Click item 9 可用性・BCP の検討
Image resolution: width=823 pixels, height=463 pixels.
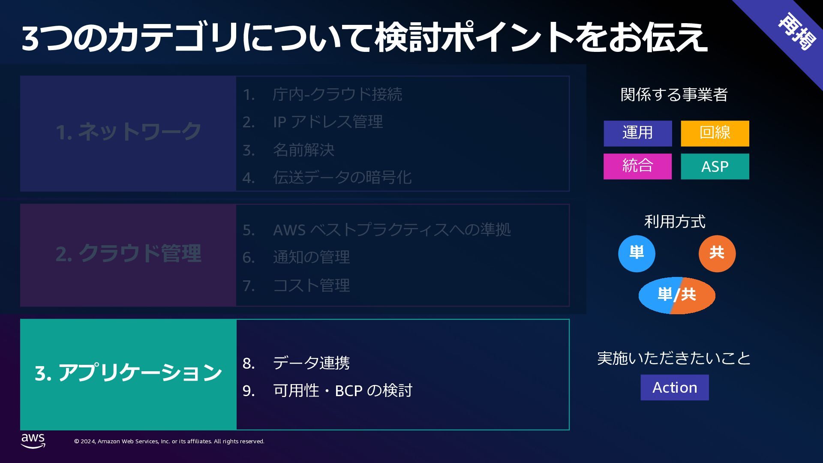(342, 391)
